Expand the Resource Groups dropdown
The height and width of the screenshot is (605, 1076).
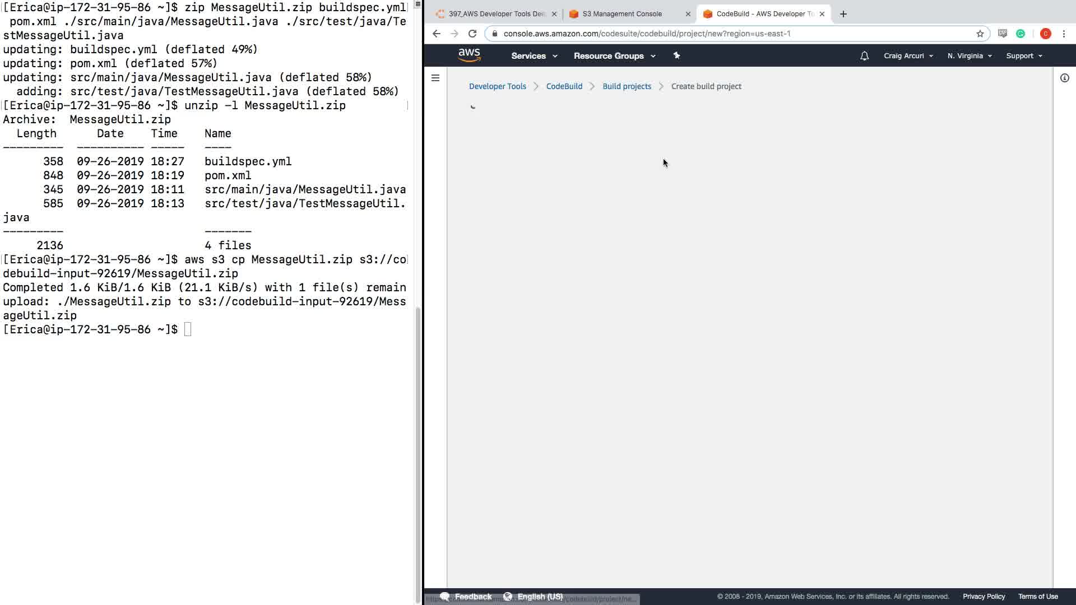pyautogui.click(x=614, y=56)
